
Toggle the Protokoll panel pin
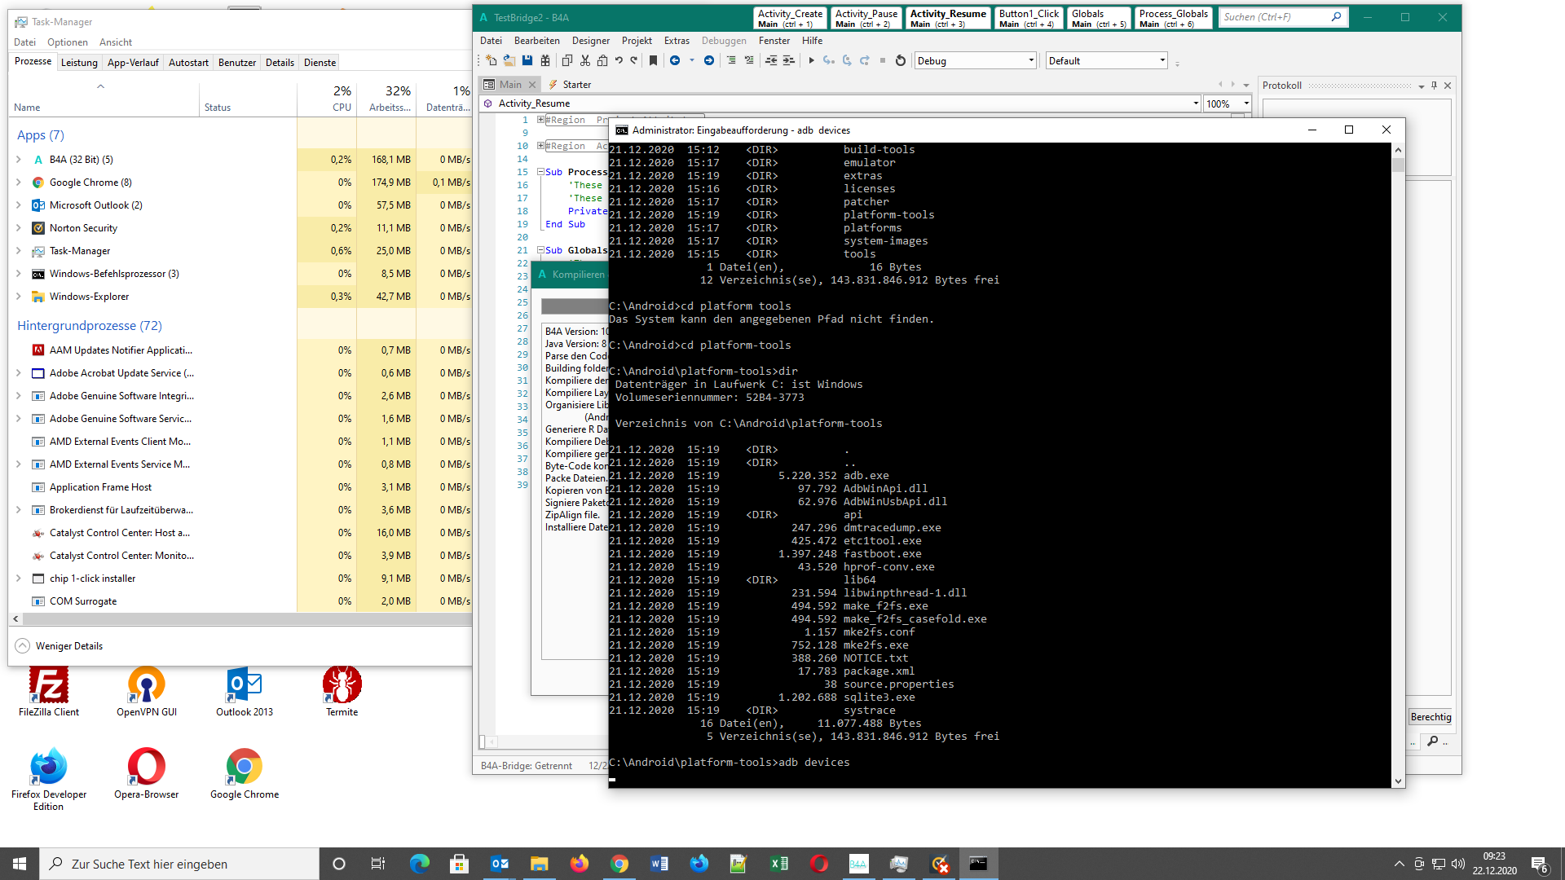[x=1435, y=86]
